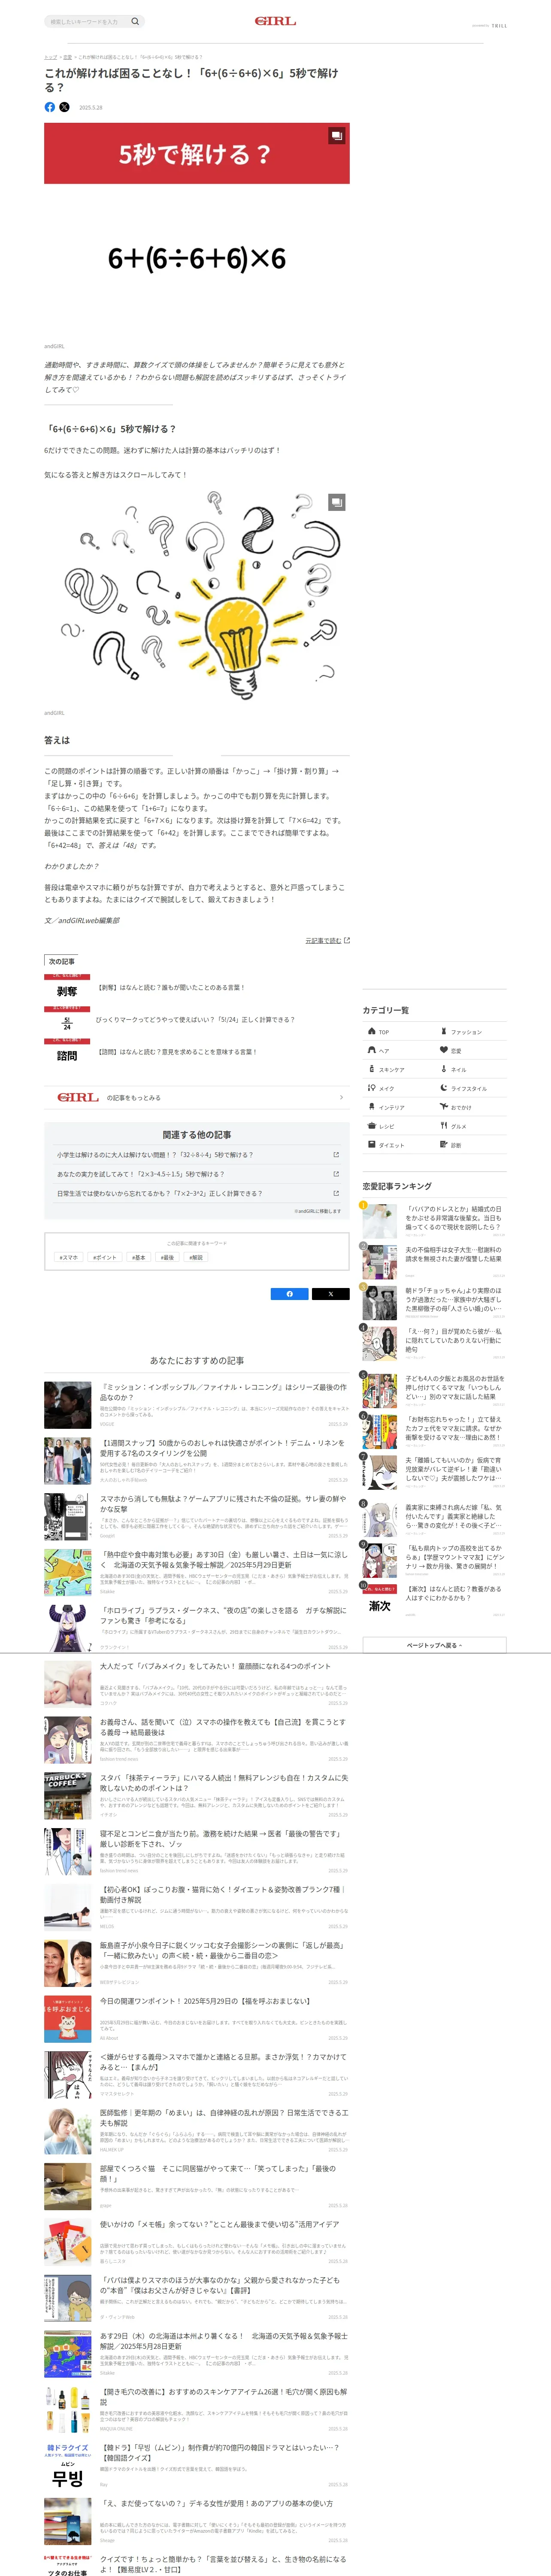This screenshot has height=2576, width=551.
Task: Open ranking 1 wedding dress thumbnail
Action: point(380,1221)
